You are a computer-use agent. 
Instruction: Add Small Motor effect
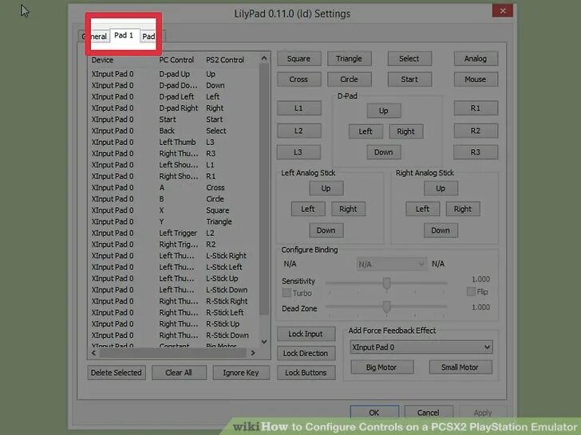tap(460, 367)
